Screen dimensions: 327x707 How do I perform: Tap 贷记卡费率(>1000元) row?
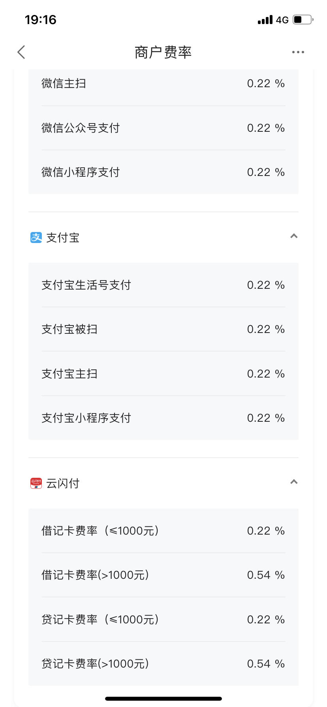pyautogui.click(x=163, y=664)
